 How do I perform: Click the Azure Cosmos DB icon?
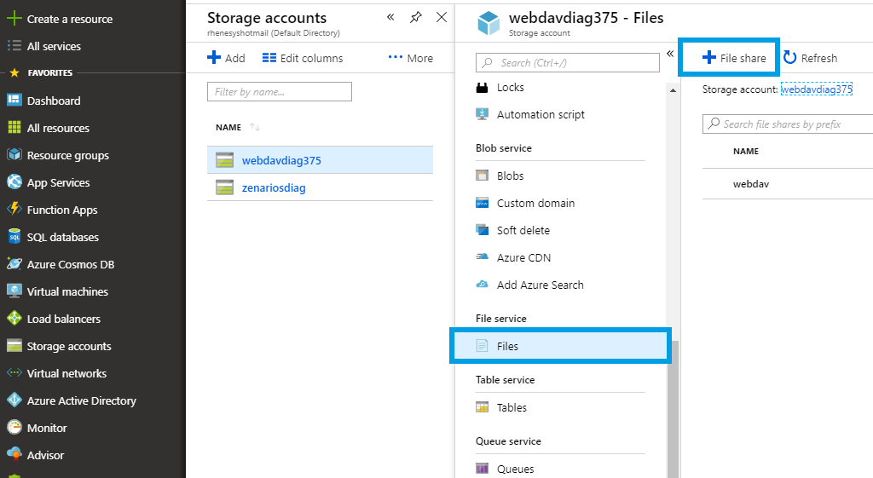pos(14,264)
